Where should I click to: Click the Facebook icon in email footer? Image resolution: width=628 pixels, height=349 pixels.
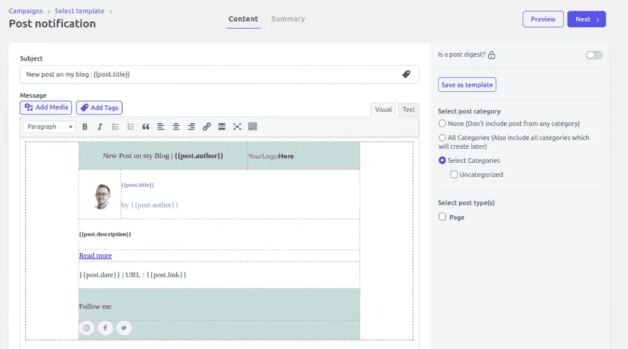pos(105,328)
